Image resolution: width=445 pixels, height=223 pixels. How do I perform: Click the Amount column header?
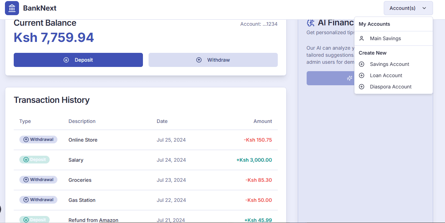click(263, 121)
